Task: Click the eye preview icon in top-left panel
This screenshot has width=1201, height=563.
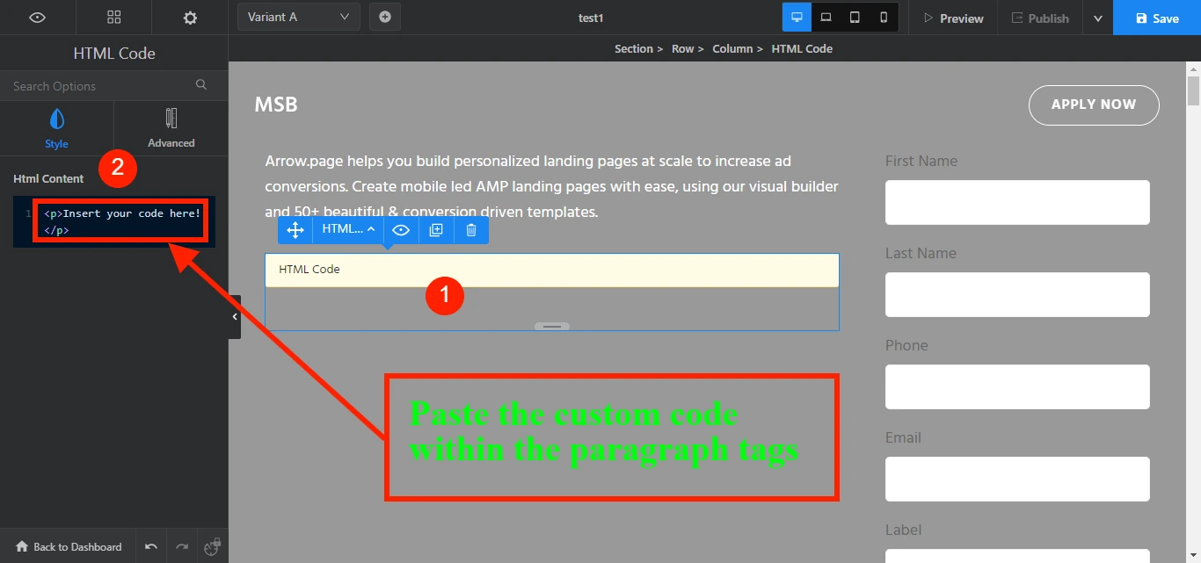Action: (37, 18)
